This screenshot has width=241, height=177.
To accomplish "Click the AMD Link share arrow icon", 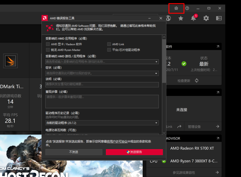I will click(x=179, y=126).
